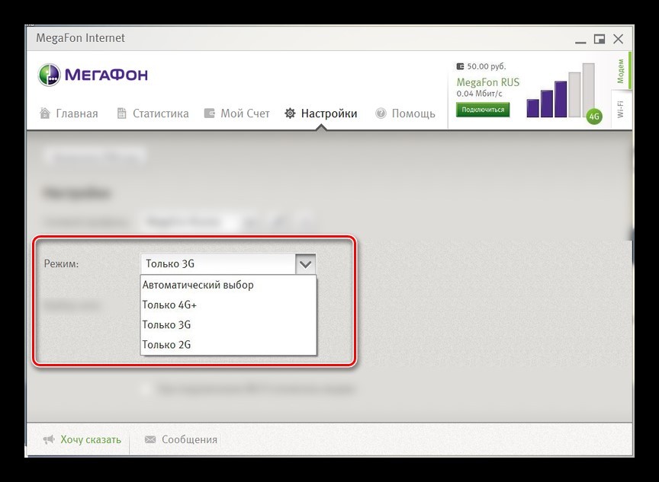
Task: Click the 50.00 руб. balance text
Action: [x=487, y=66]
